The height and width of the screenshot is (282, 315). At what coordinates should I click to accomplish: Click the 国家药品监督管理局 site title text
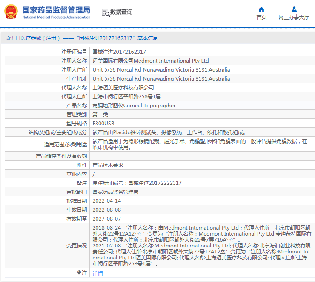coord(56,9)
